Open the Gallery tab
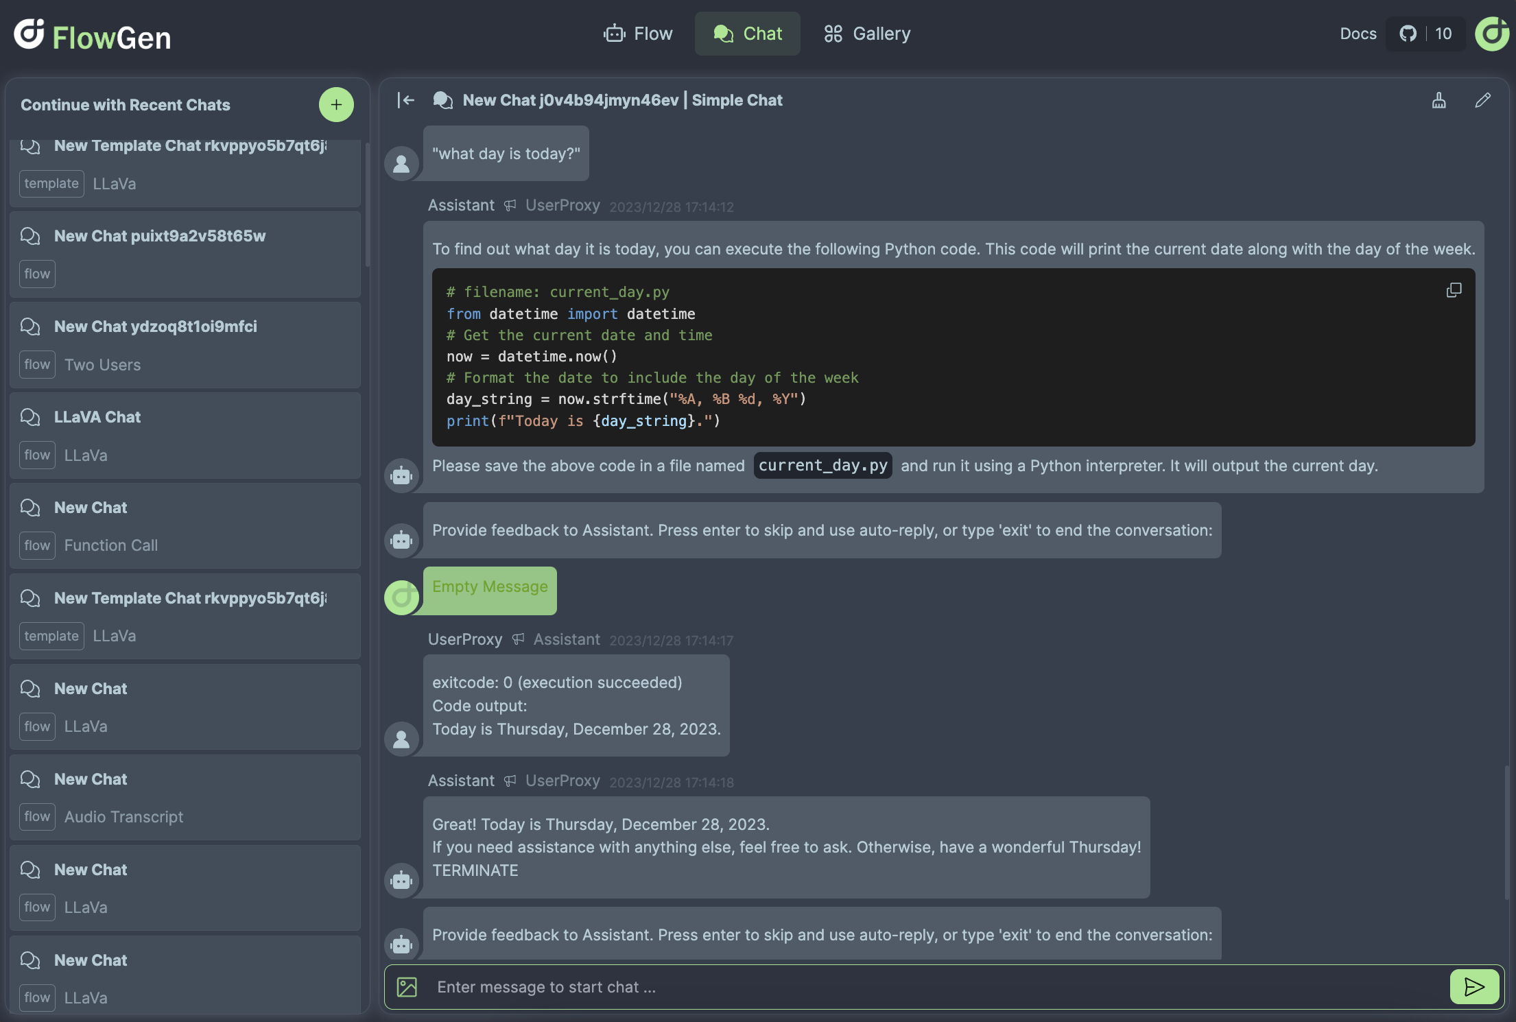 tap(867, 34)
